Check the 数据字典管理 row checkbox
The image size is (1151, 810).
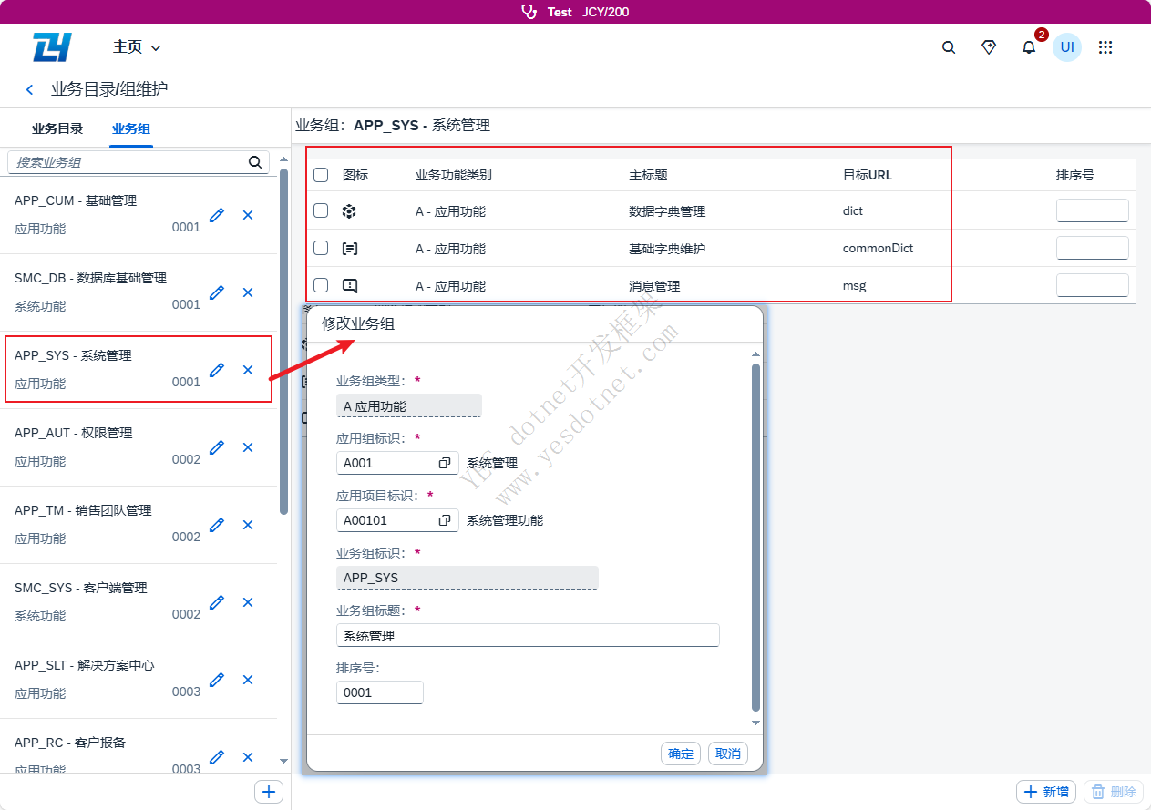pyautogui.click(x=321, y=210)
